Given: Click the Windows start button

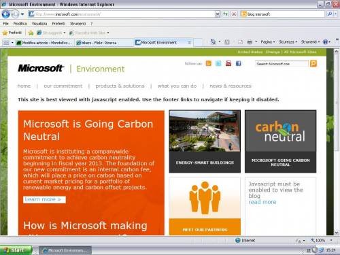Looking at the screenshot, I should point(16,250).
